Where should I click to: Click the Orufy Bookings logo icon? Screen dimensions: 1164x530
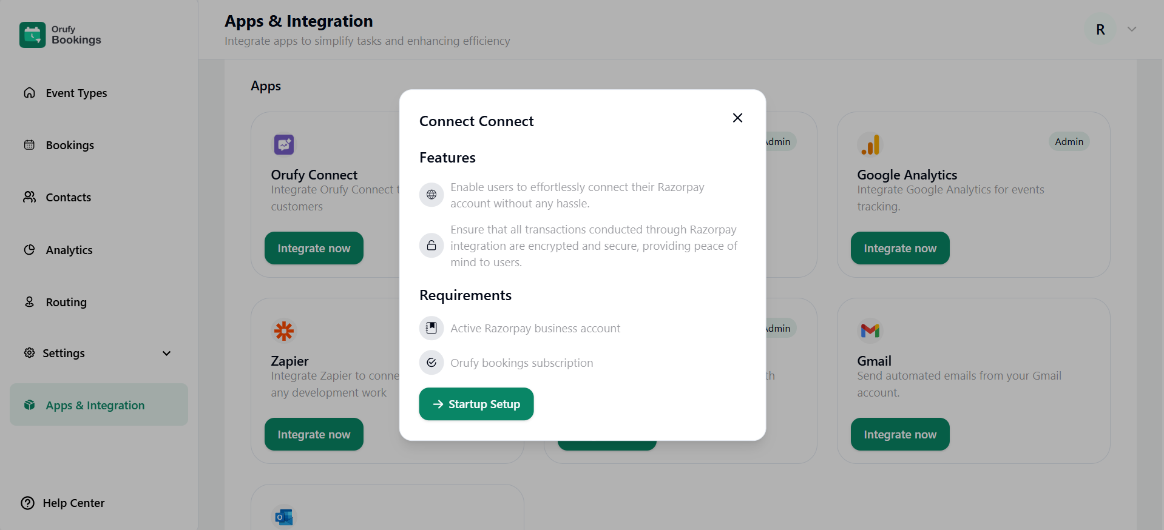32,35
